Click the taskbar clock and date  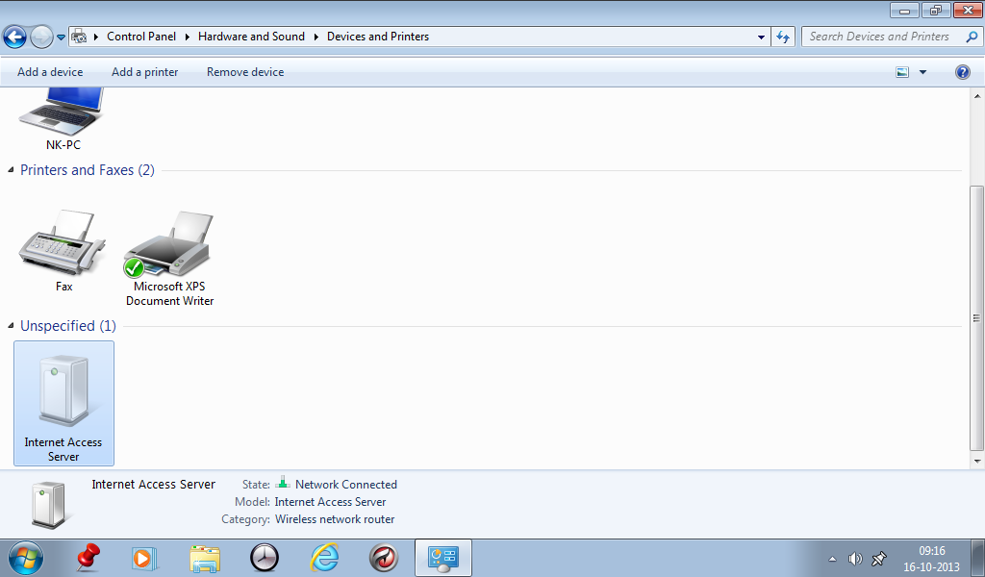[x=931, y=558]
